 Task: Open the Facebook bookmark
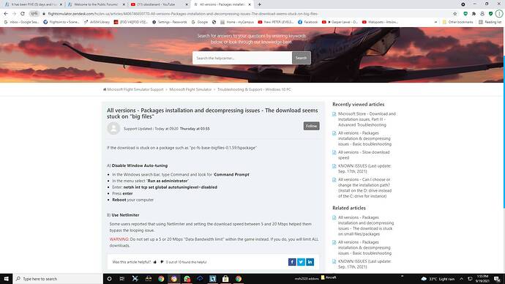[307, 22]
